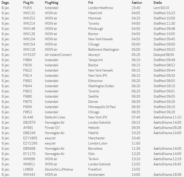
Task: Select flight DL446 from Delta Air Lines
Action: coord(28,117)
